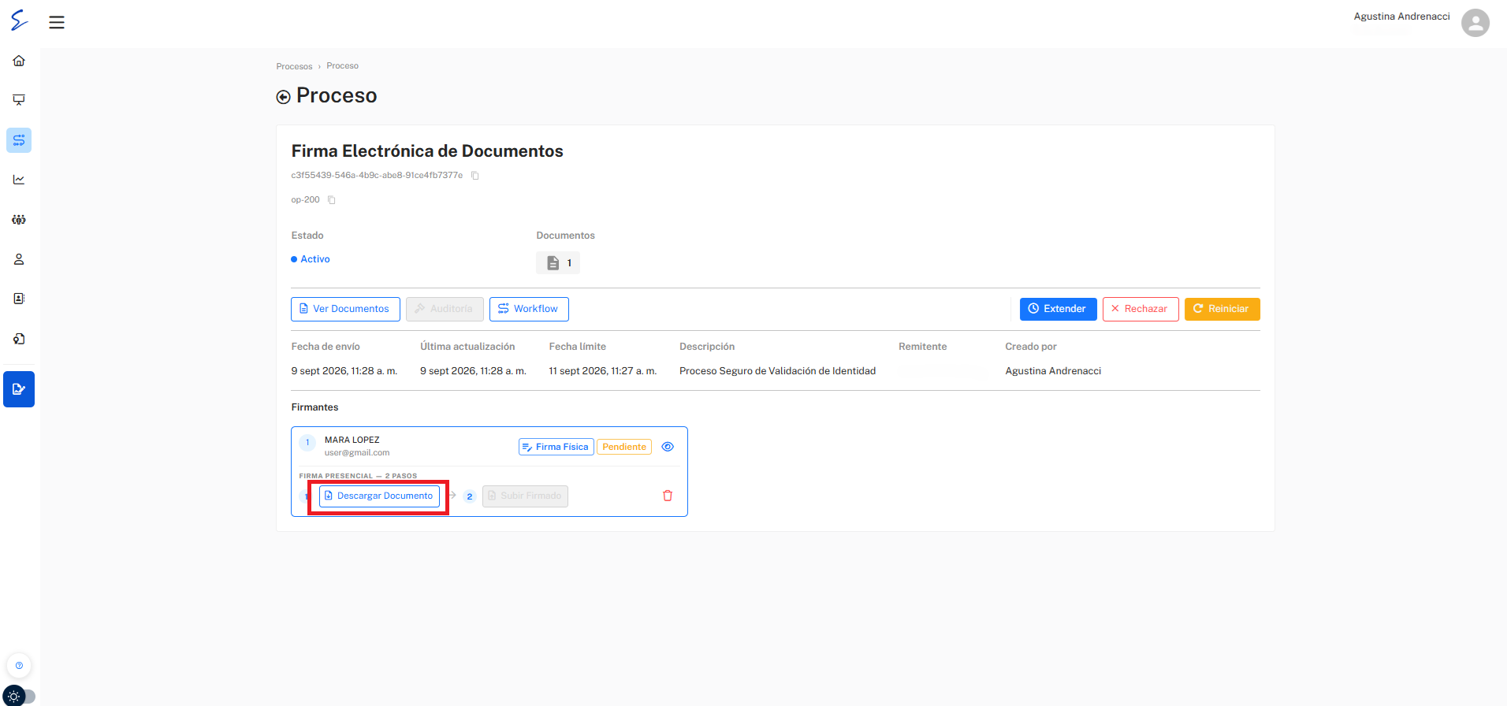View signer MARA LOPEZ details eye icon

[668, 447]
